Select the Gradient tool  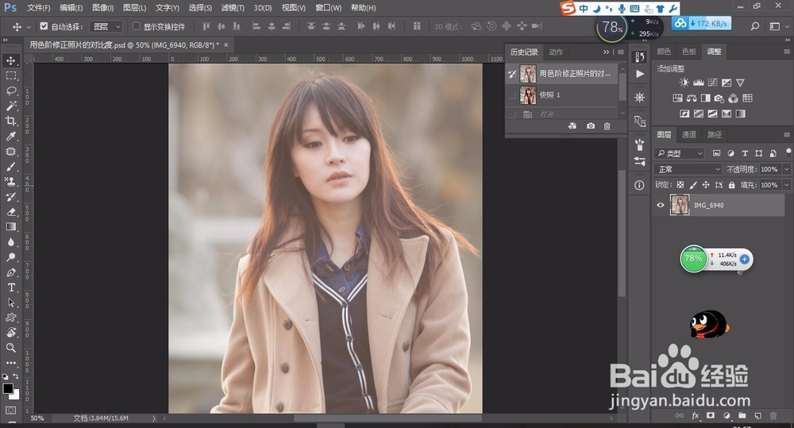[10, 227]
